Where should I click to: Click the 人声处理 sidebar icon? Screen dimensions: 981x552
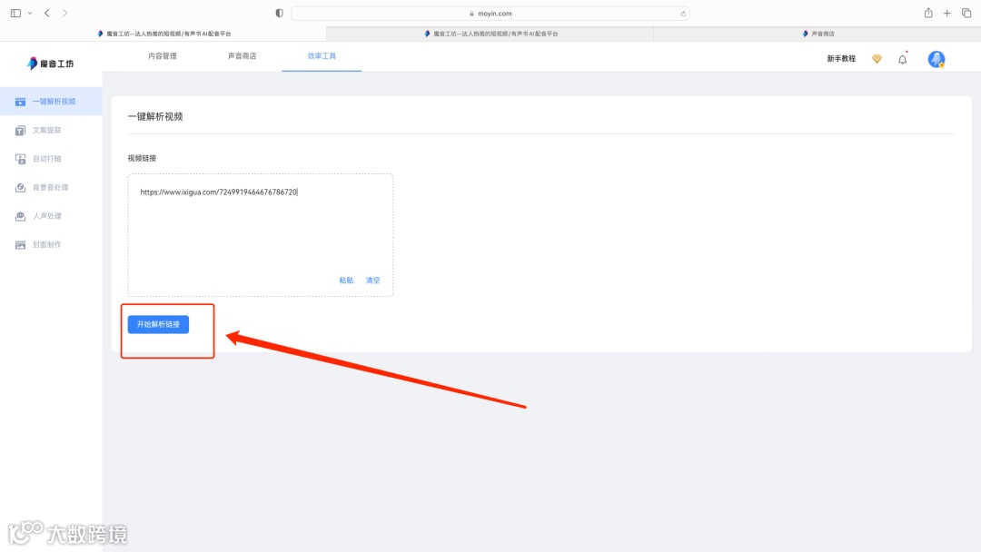(20, 216)
